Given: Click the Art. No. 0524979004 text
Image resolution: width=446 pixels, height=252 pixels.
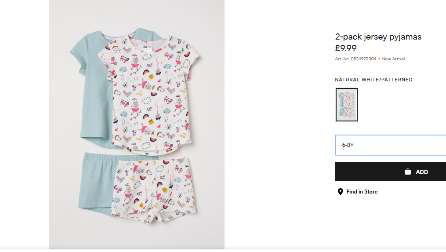Looking at the screenshot, I should coord(355,59).
